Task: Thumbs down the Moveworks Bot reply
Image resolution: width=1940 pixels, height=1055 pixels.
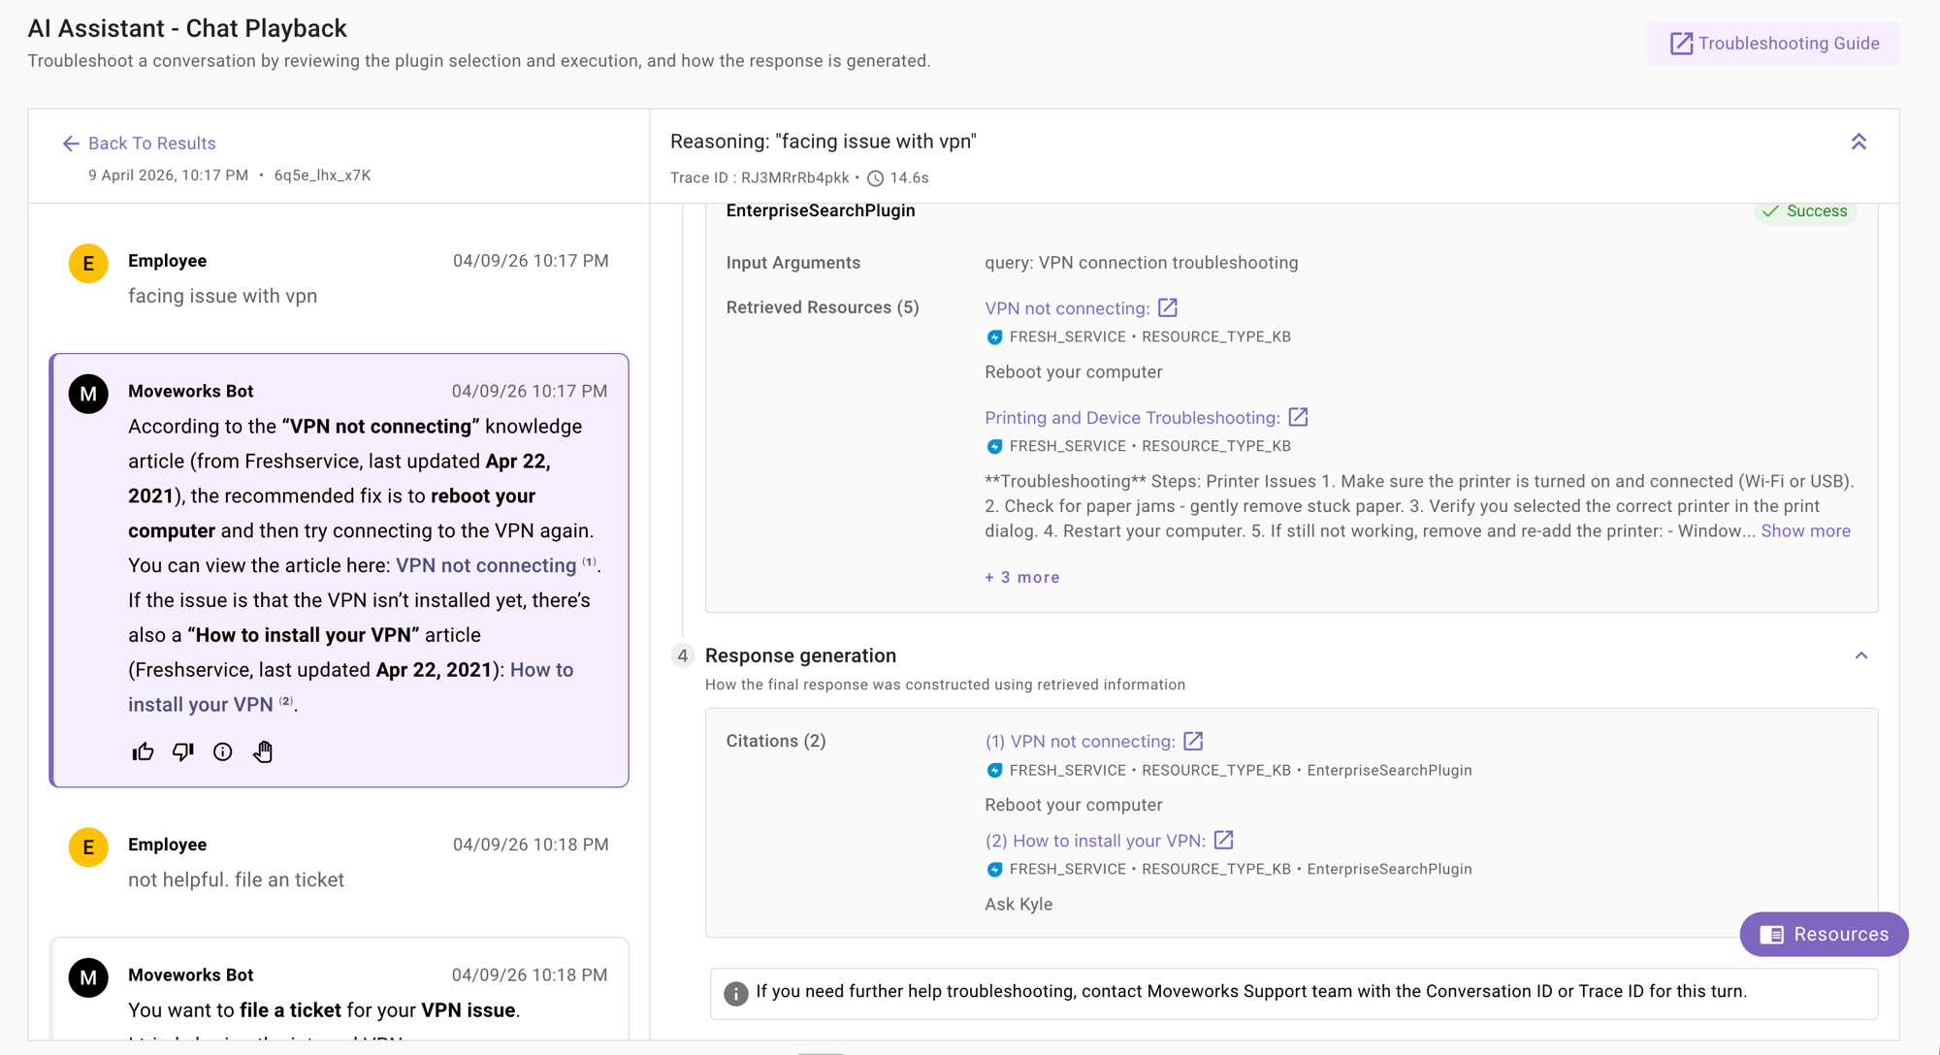Action: coord(182,751)
